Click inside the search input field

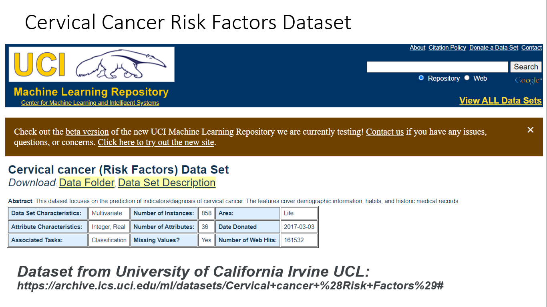(437, 67)
